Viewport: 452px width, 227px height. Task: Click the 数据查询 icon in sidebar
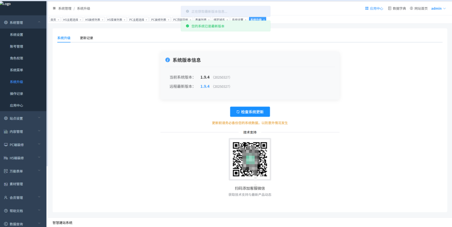6,224
